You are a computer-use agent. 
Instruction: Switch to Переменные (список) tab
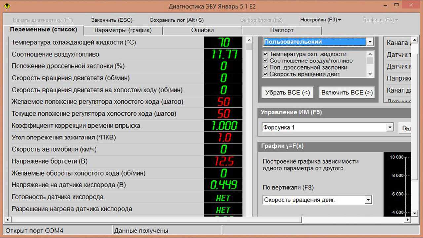43,30
